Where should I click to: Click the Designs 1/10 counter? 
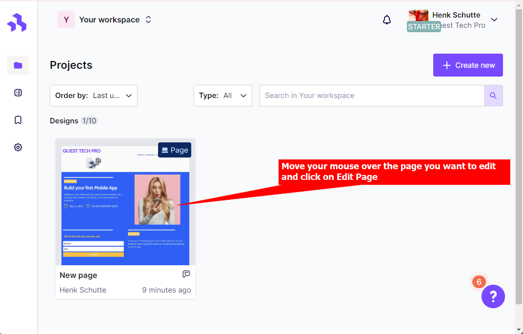[x=74, y=120]
